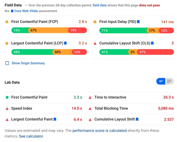177x142 pixels.
Task: Click bookmark icon next to Cumulative Layout Shift (CLS)
Action: click(152, 43)
